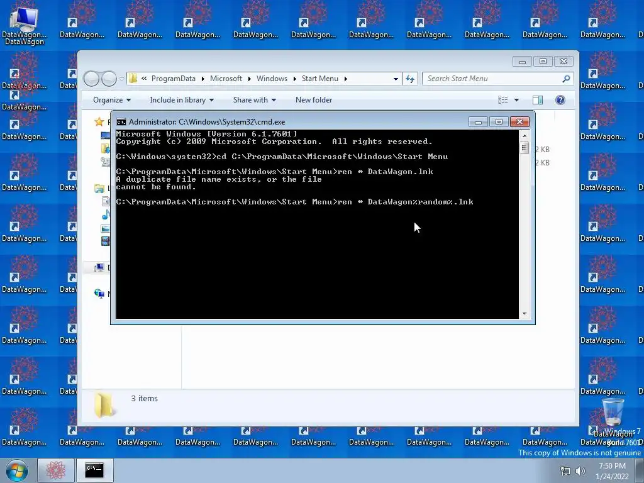Click the cmd scrollbar up arrow
The image size is (644, 483).
coord(524,135)
